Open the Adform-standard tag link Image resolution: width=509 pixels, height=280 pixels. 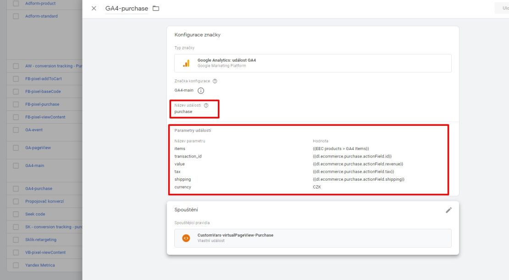point(41,16)
